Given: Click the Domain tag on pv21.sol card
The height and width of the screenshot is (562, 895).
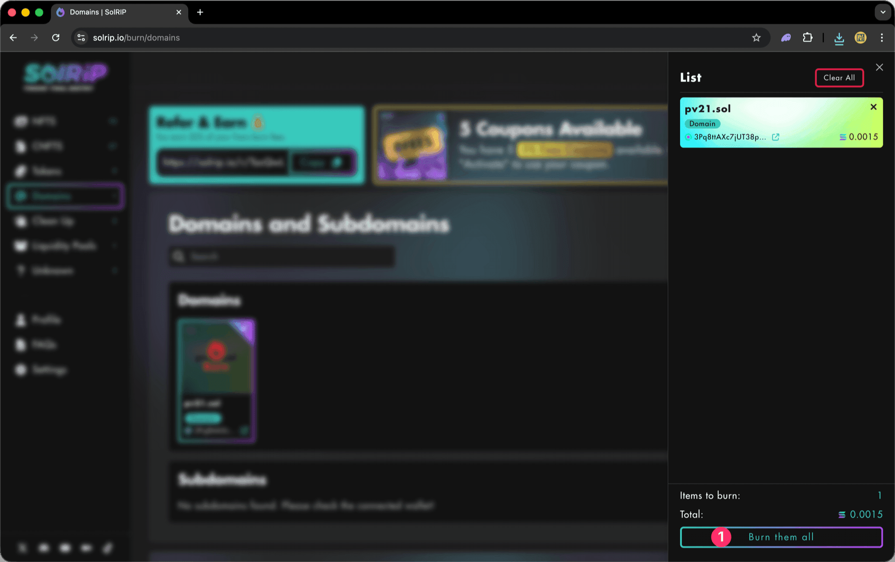Looking at the screenshot, I should click(x=702, y=124).
